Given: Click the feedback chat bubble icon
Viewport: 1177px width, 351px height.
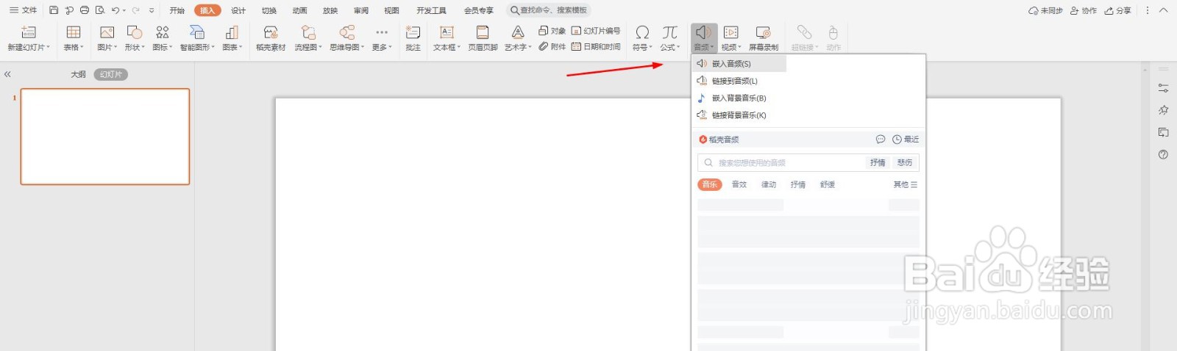Looking at the screenshot, I should 881,140.
